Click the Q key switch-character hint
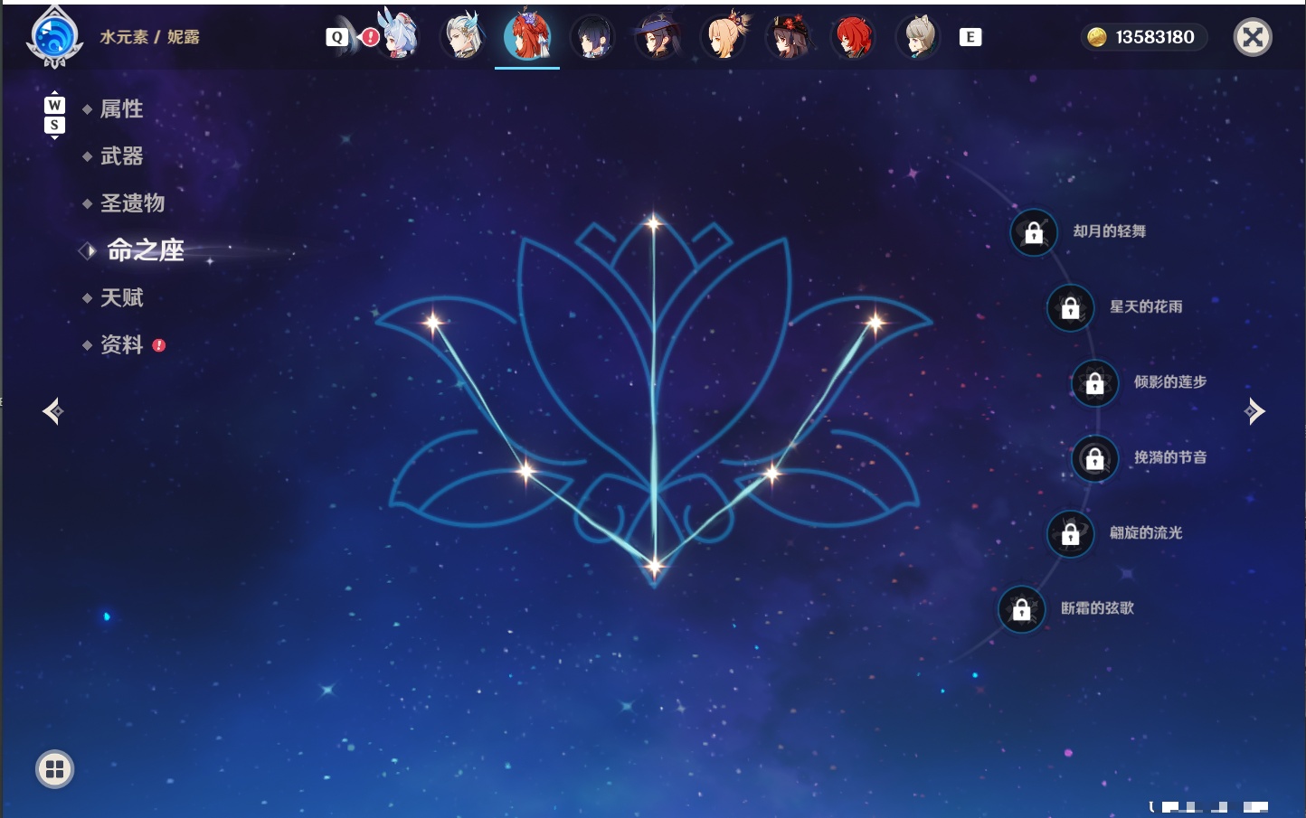1306x818 pixels. [337, 37]
